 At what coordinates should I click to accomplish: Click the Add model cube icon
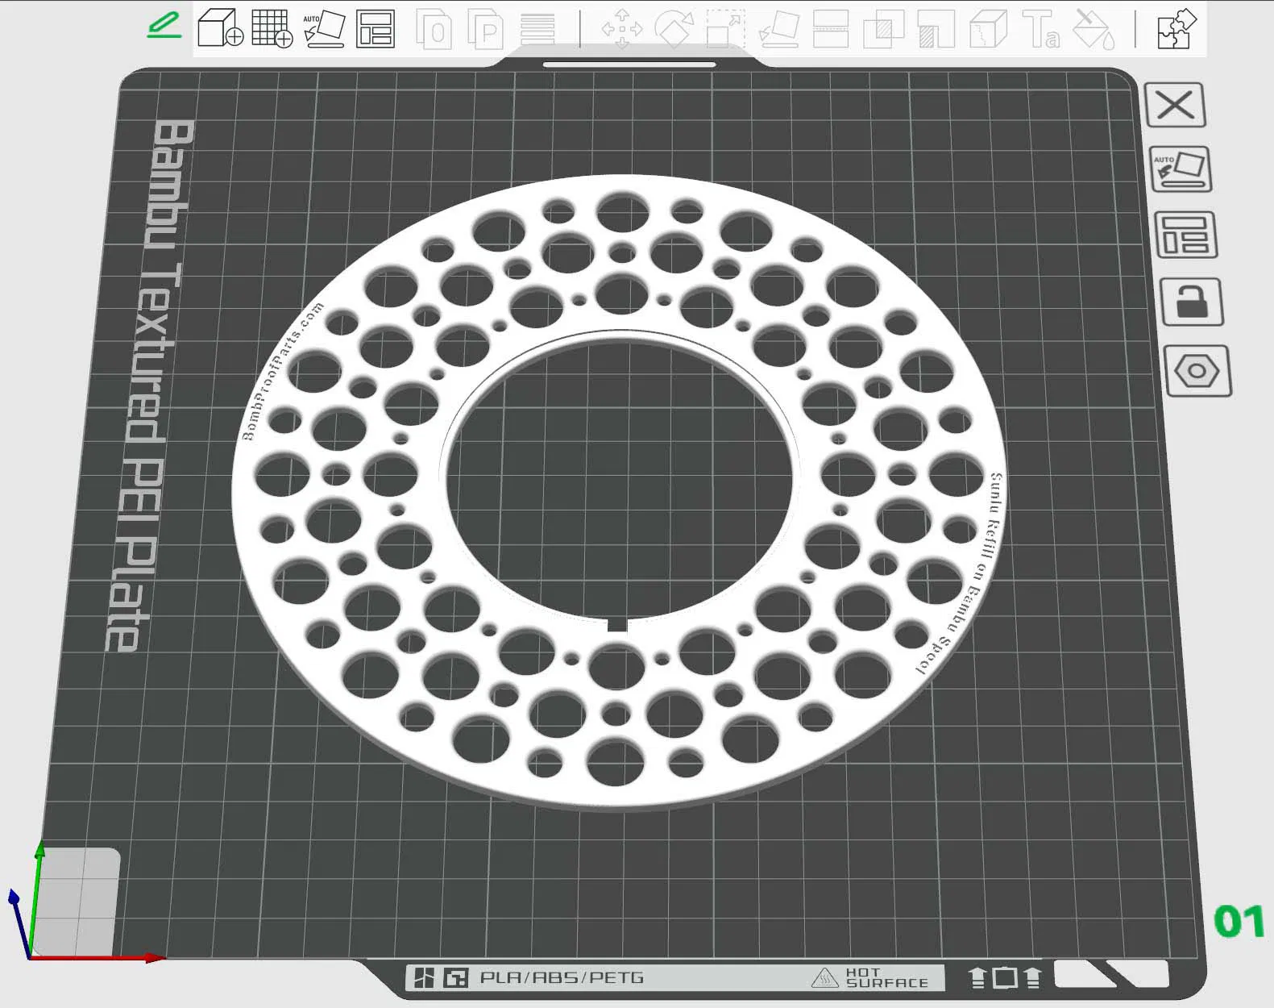pos(220,28)
